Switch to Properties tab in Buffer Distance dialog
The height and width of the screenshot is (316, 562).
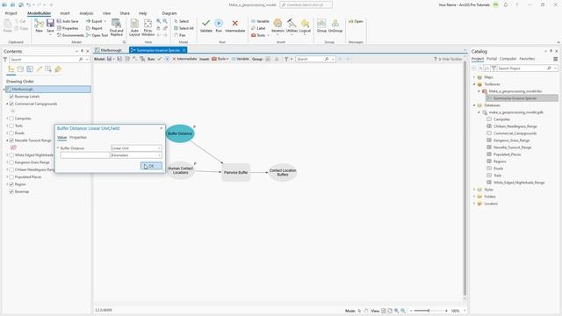coord(78,137)
